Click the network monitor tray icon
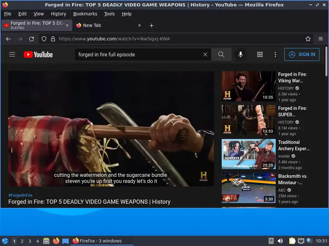The width and height of the screenshot is (329, 246). [301, 241]
